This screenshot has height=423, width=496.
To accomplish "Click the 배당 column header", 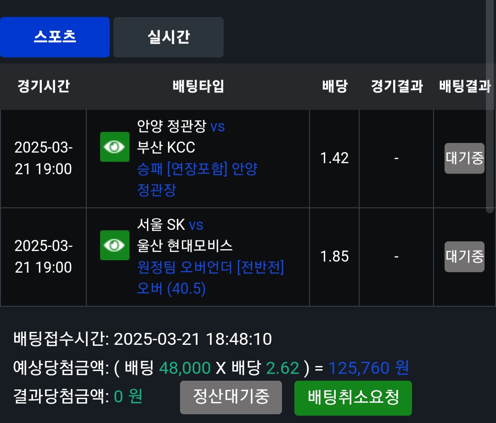I will pyautogui.click(x=335, y=86).
